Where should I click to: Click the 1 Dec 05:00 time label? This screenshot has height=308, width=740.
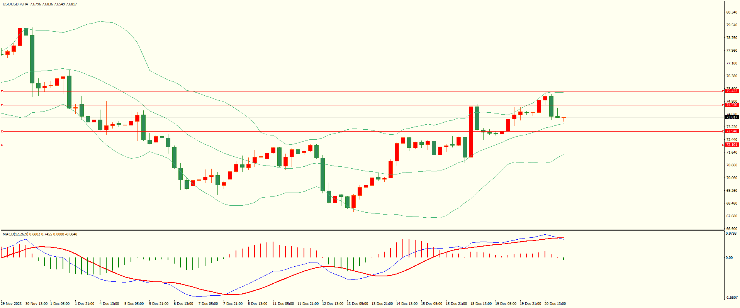point(60,304)
